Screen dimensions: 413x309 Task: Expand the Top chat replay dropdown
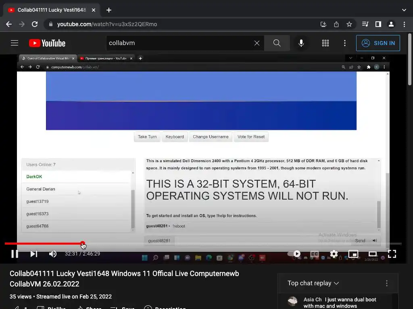point(313,283)
